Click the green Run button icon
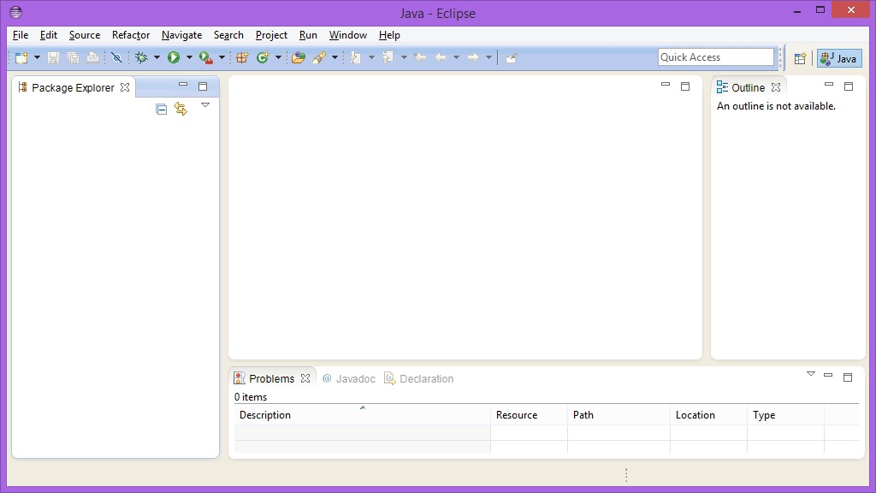 [x=174, y=57]
